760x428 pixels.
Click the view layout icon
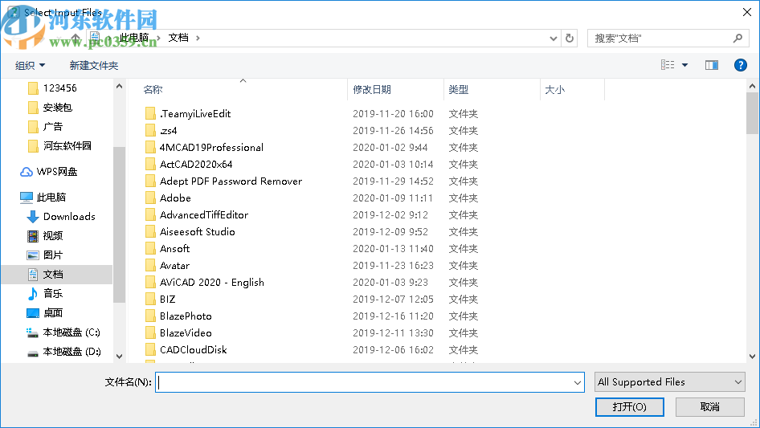(x=668, y=65)
